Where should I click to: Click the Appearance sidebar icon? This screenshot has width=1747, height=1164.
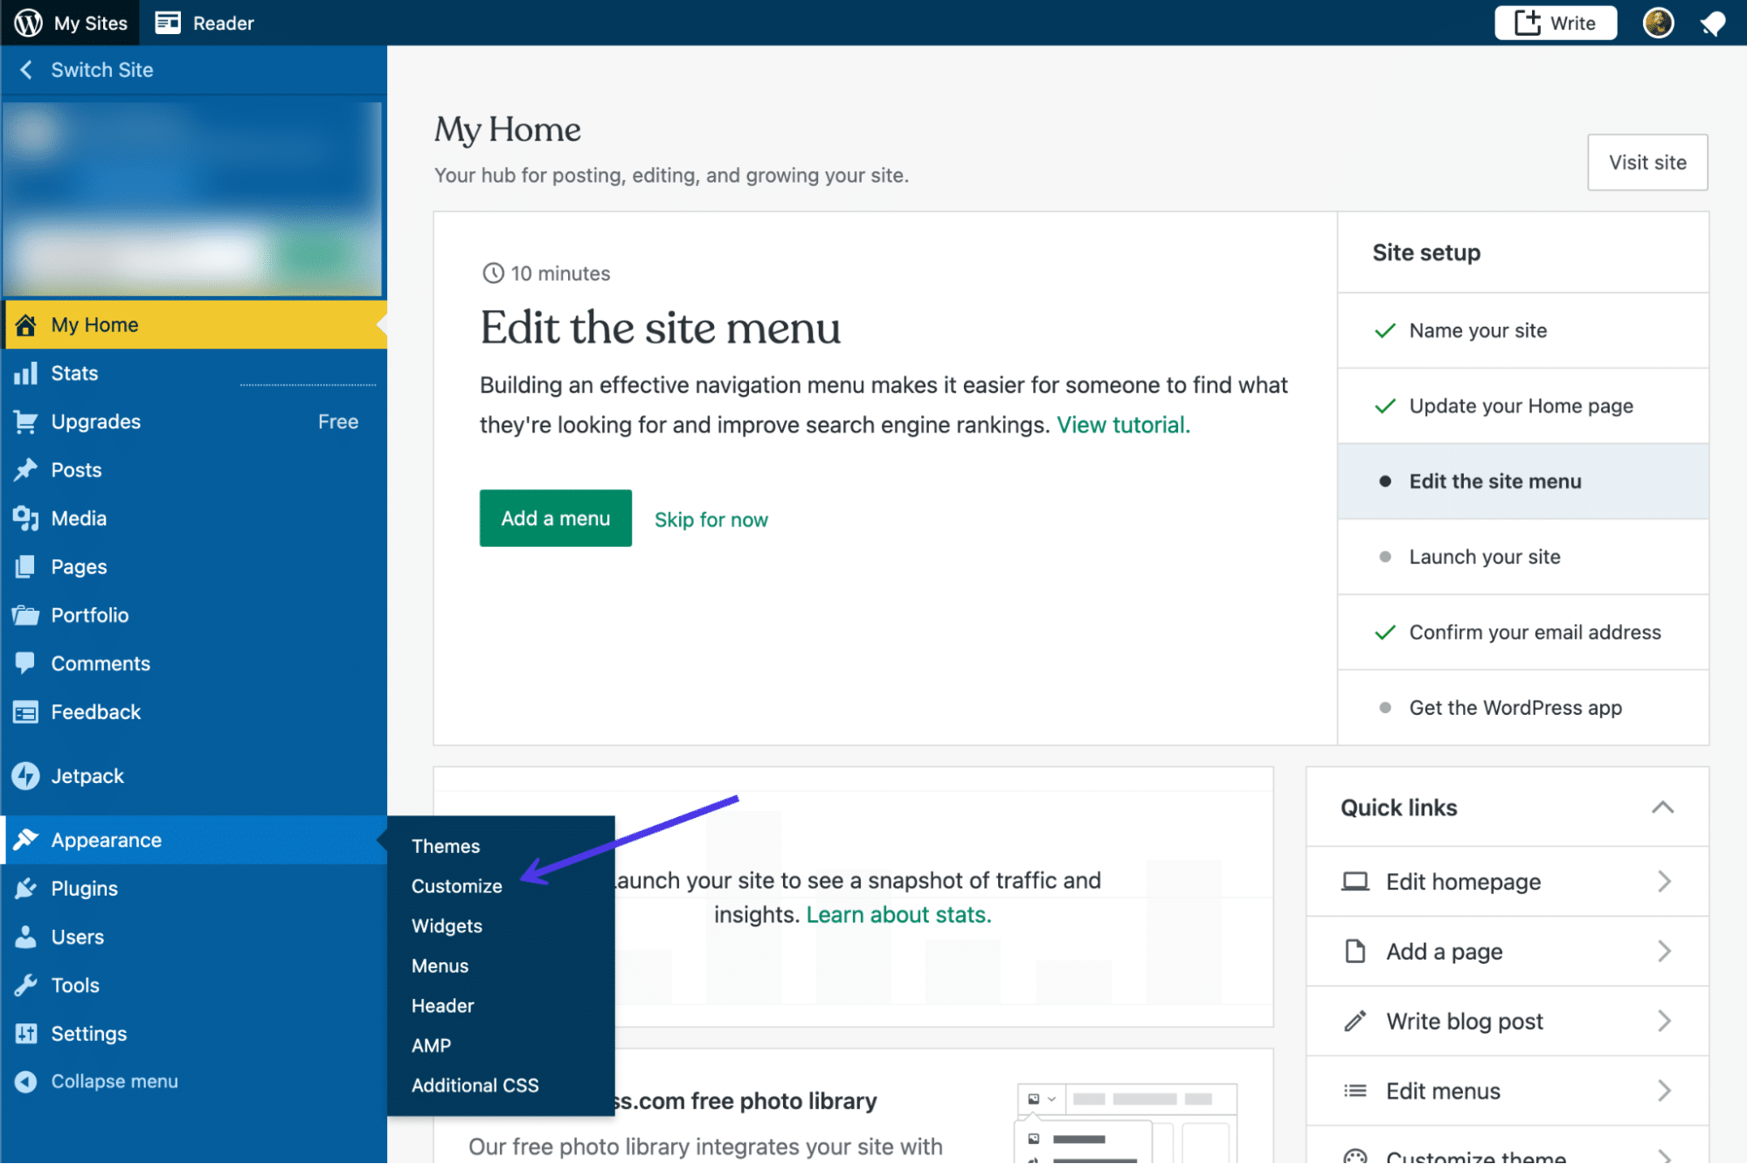point(24,839)
